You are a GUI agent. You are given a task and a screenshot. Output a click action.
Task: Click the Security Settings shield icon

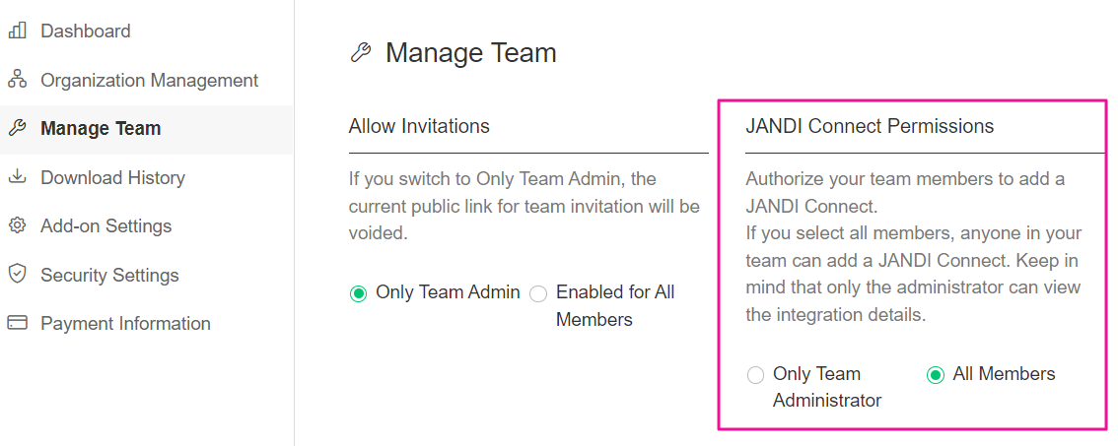point(17,275)
